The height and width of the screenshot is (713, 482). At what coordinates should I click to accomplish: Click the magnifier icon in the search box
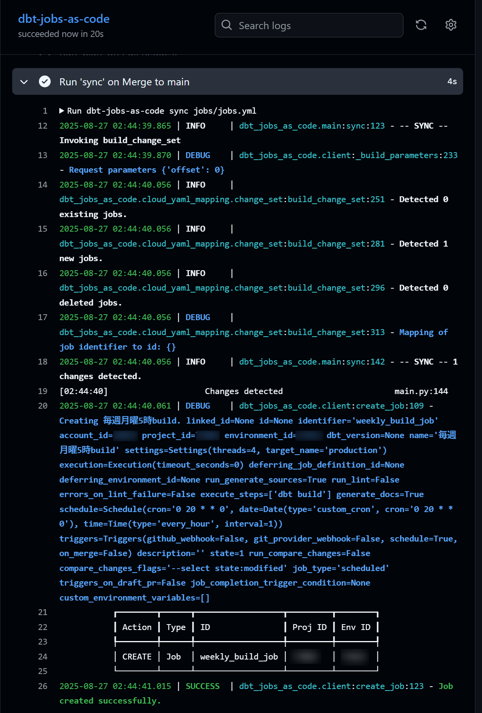pyautogui.click(x=227, y=25)
